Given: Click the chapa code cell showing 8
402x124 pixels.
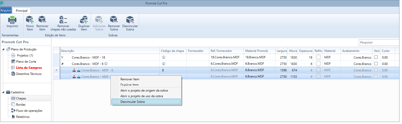Looking at the screenshot, I should [173, 70].
